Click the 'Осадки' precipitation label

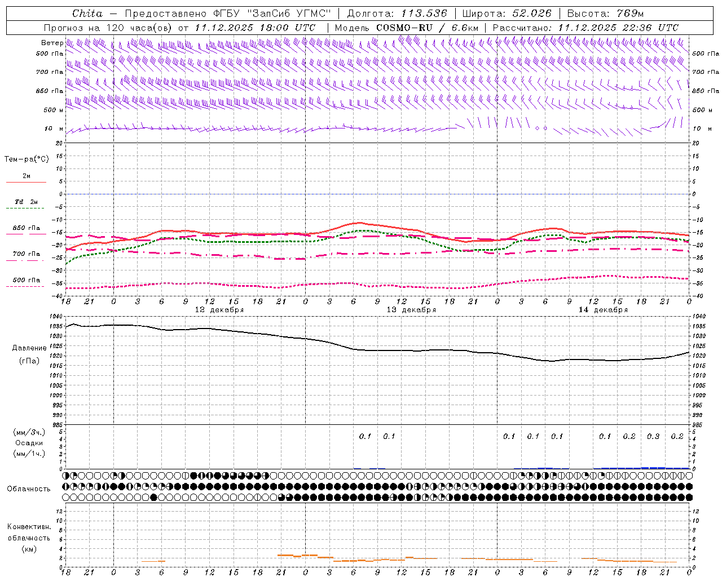29,443
